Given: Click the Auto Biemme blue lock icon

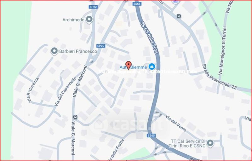Looking at the screenshot, I should pyautogui.click(x=152, y=66).
